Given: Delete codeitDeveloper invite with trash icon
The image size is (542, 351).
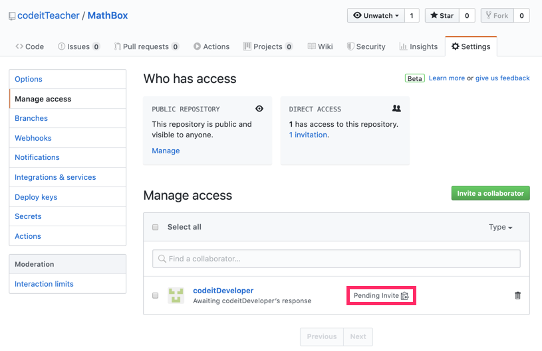Looking at the screenshot, I should [517, 295].
